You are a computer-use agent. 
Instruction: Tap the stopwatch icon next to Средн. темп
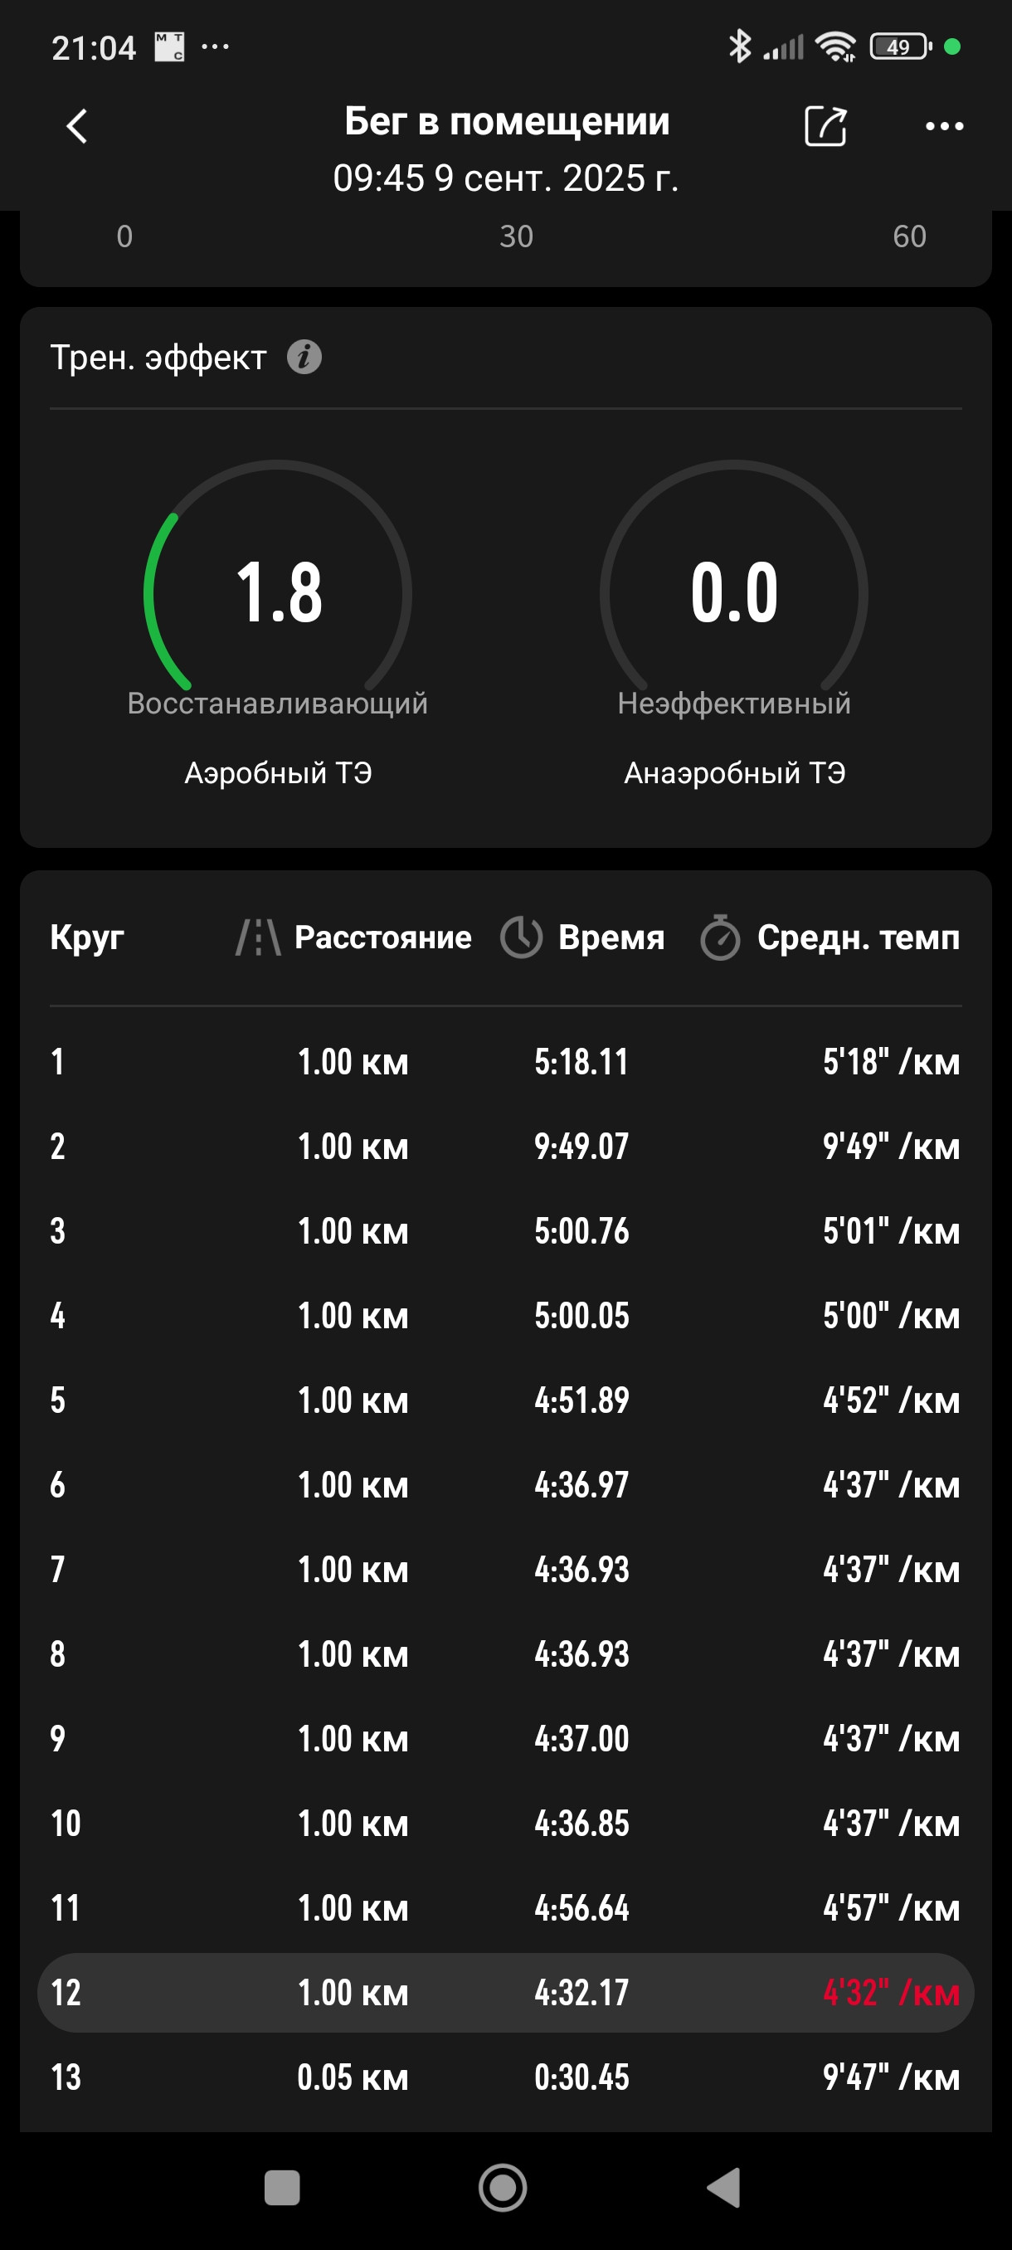click(x=720, y=937)
